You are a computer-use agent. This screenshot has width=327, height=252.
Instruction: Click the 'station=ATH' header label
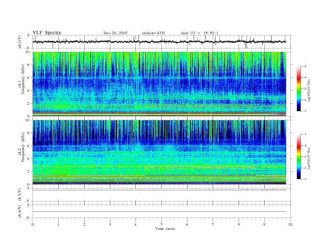click(x=153, y=33)
